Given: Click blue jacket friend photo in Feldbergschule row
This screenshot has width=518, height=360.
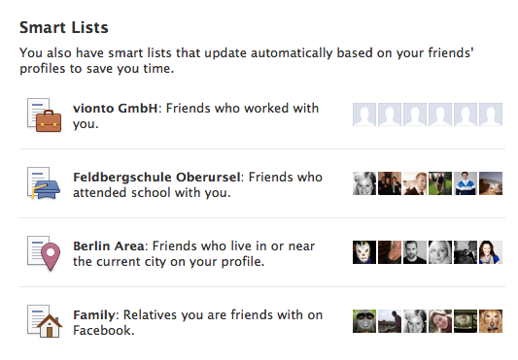Looking at the screenshot, I should point(466,183).
